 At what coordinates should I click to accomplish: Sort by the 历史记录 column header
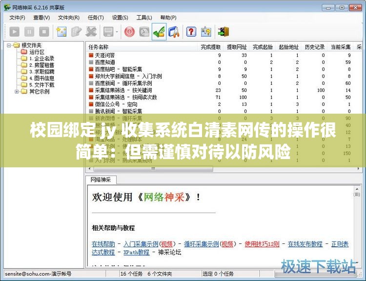(x=315, y=47)
